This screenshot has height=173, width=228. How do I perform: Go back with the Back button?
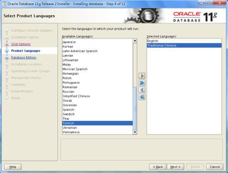(x=158, y=167)
